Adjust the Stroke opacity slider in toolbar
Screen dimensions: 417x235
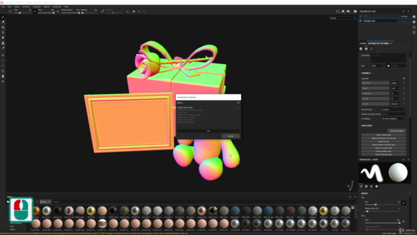[70, 13]
